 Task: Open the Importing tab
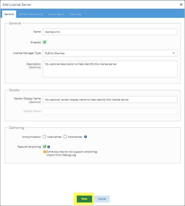[x=75, y=14]
